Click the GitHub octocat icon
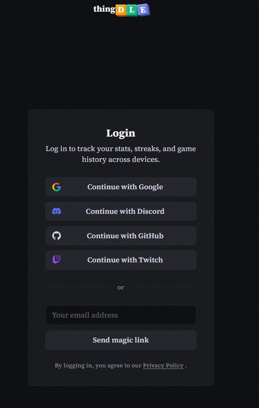The height and width of the screenshot is (408, 259). pos(57,236)
